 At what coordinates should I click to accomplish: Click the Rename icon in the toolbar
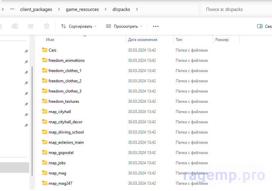coord(15,26)
